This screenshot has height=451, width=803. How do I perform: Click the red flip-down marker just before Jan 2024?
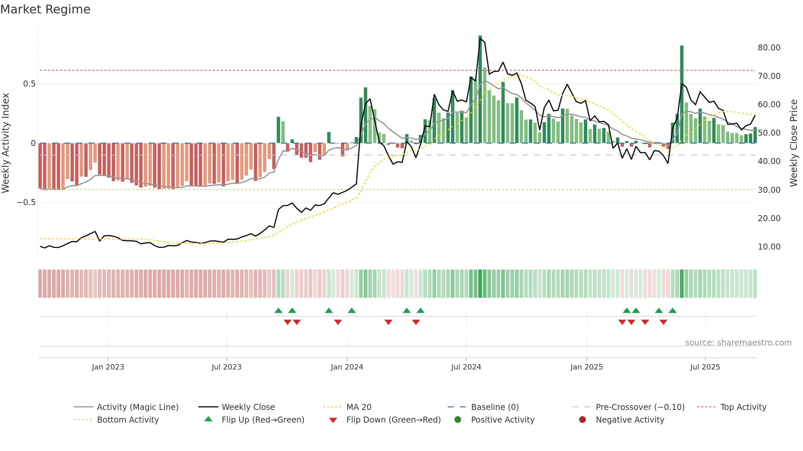[338, 322]
